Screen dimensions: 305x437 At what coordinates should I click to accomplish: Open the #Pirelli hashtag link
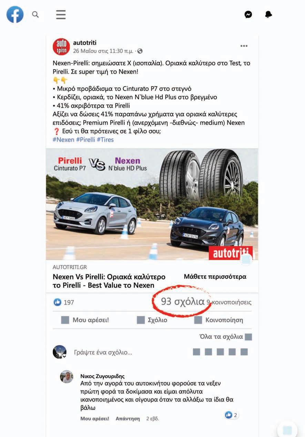85,140
